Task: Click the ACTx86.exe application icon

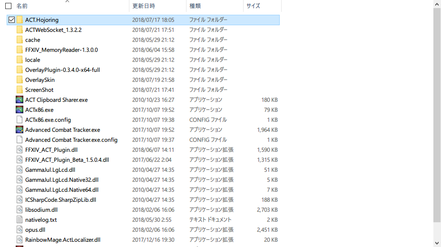Action: coord(20,110)
